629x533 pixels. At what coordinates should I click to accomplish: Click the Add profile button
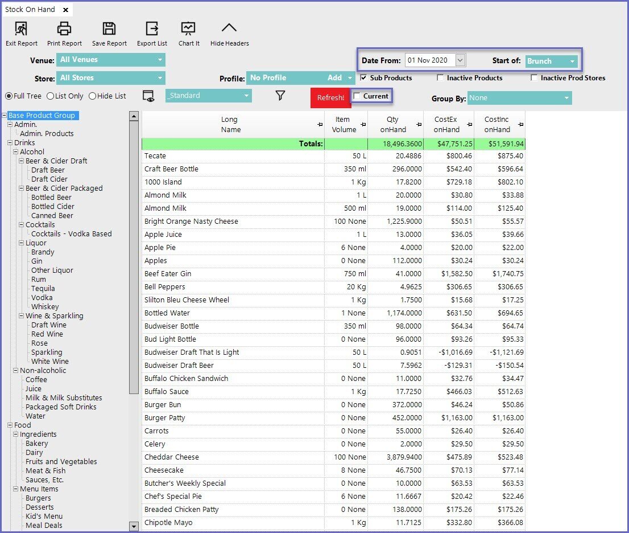(335, 78)
